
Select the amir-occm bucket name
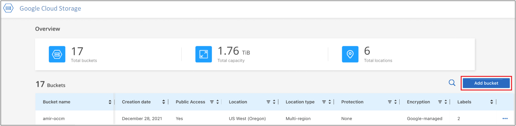pos(54,119)
